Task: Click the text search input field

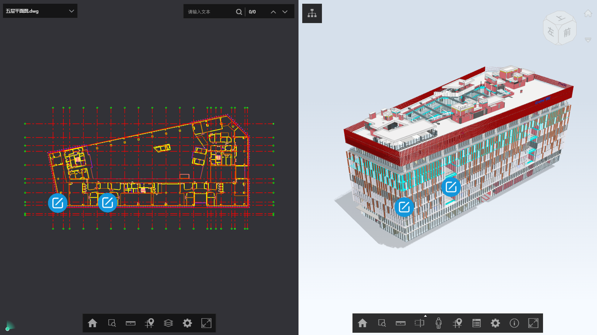Action: click(x=210, y=12)
